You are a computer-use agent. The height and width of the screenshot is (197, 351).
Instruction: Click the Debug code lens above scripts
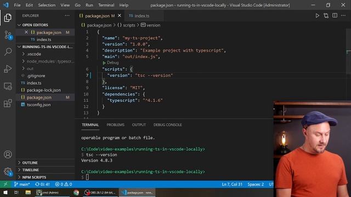point(111,63)
